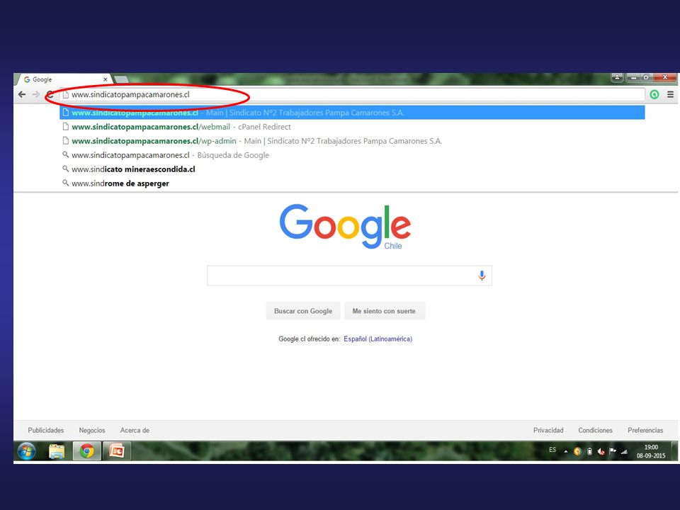
Task: Select the /webmail cPanel Redirect suggestion
Action: 352,127
